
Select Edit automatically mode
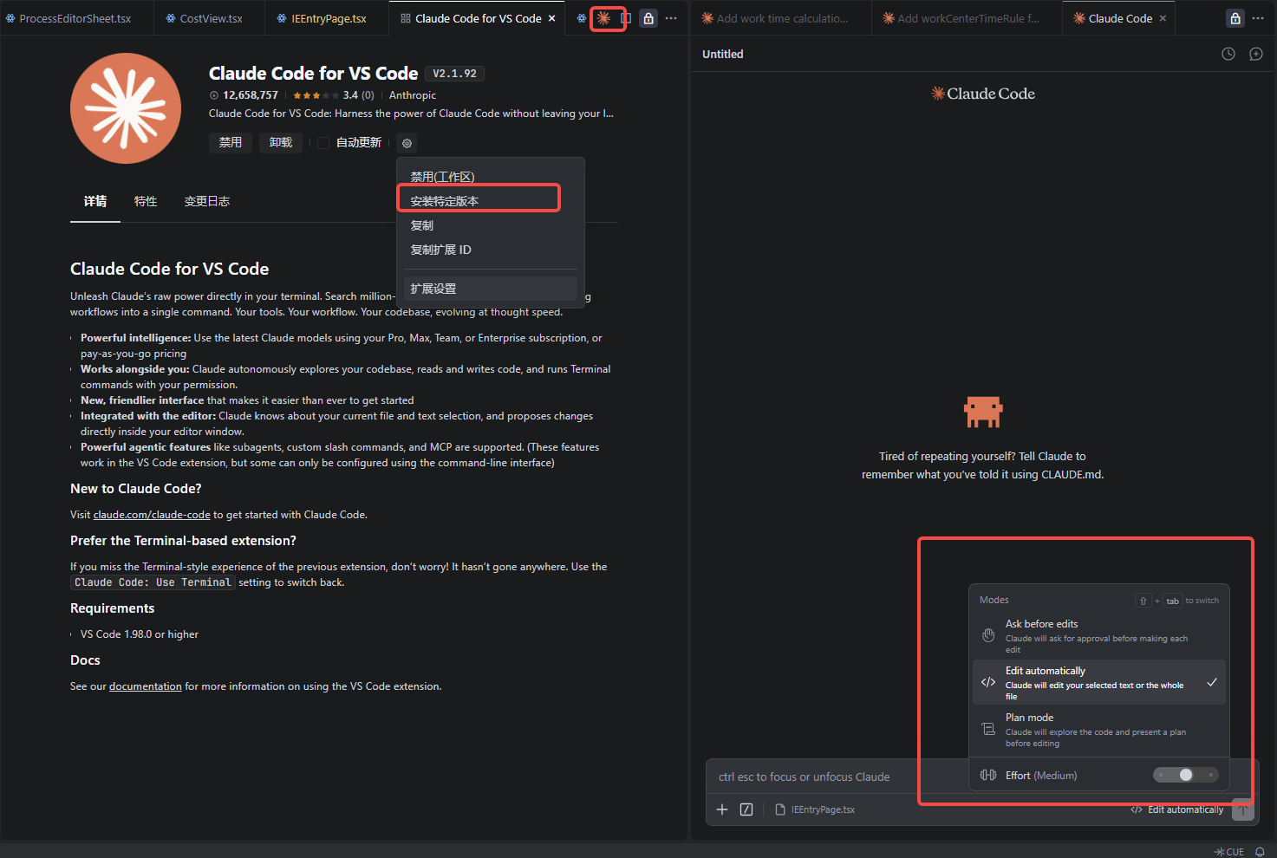point(1098,683)
